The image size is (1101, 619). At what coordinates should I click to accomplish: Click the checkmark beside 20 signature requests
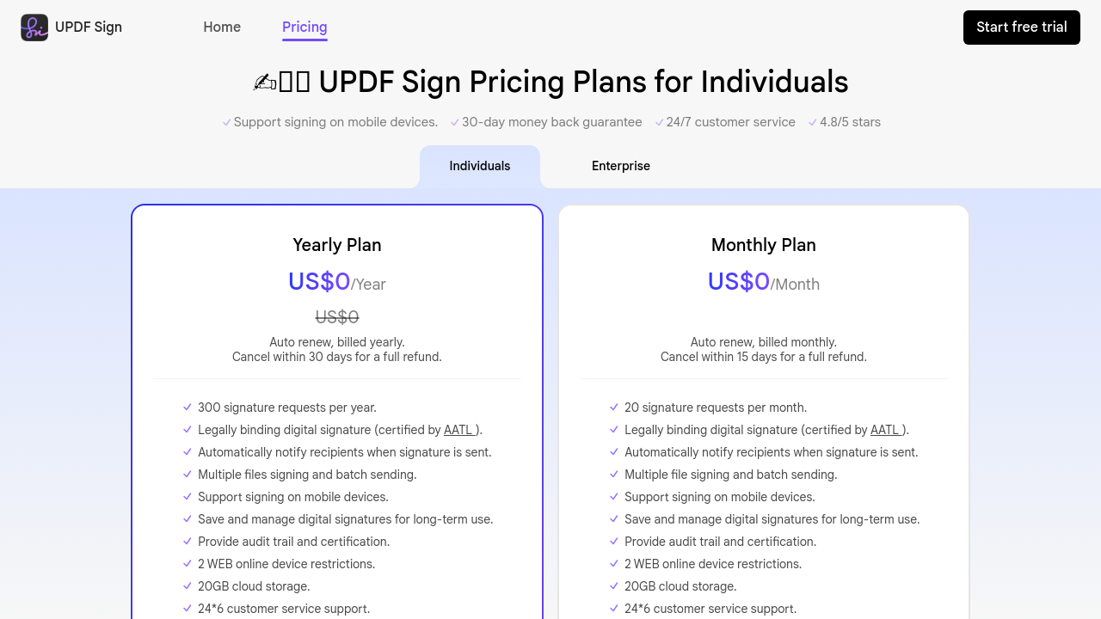click(614, 408)
